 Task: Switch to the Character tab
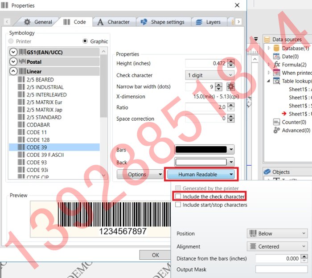coord(113,22)
